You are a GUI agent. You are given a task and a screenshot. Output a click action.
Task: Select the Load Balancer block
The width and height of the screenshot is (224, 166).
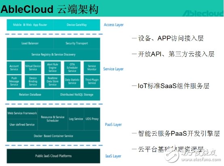(30, 43)
